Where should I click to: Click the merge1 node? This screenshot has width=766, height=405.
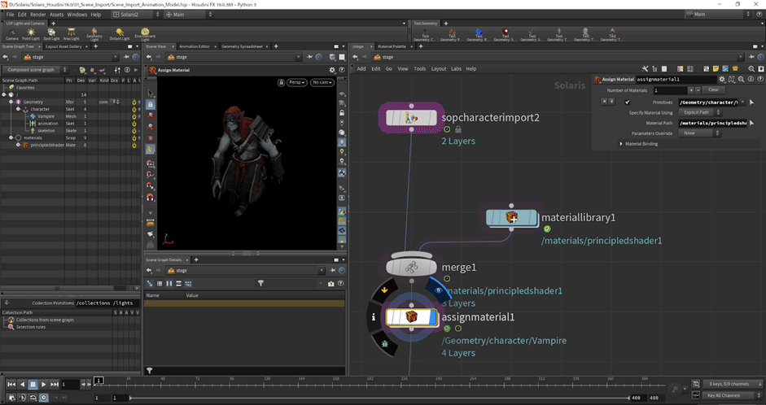[412, 267]
